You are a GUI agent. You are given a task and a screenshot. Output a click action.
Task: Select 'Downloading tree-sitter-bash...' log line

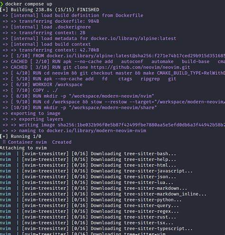pos(88,154)
